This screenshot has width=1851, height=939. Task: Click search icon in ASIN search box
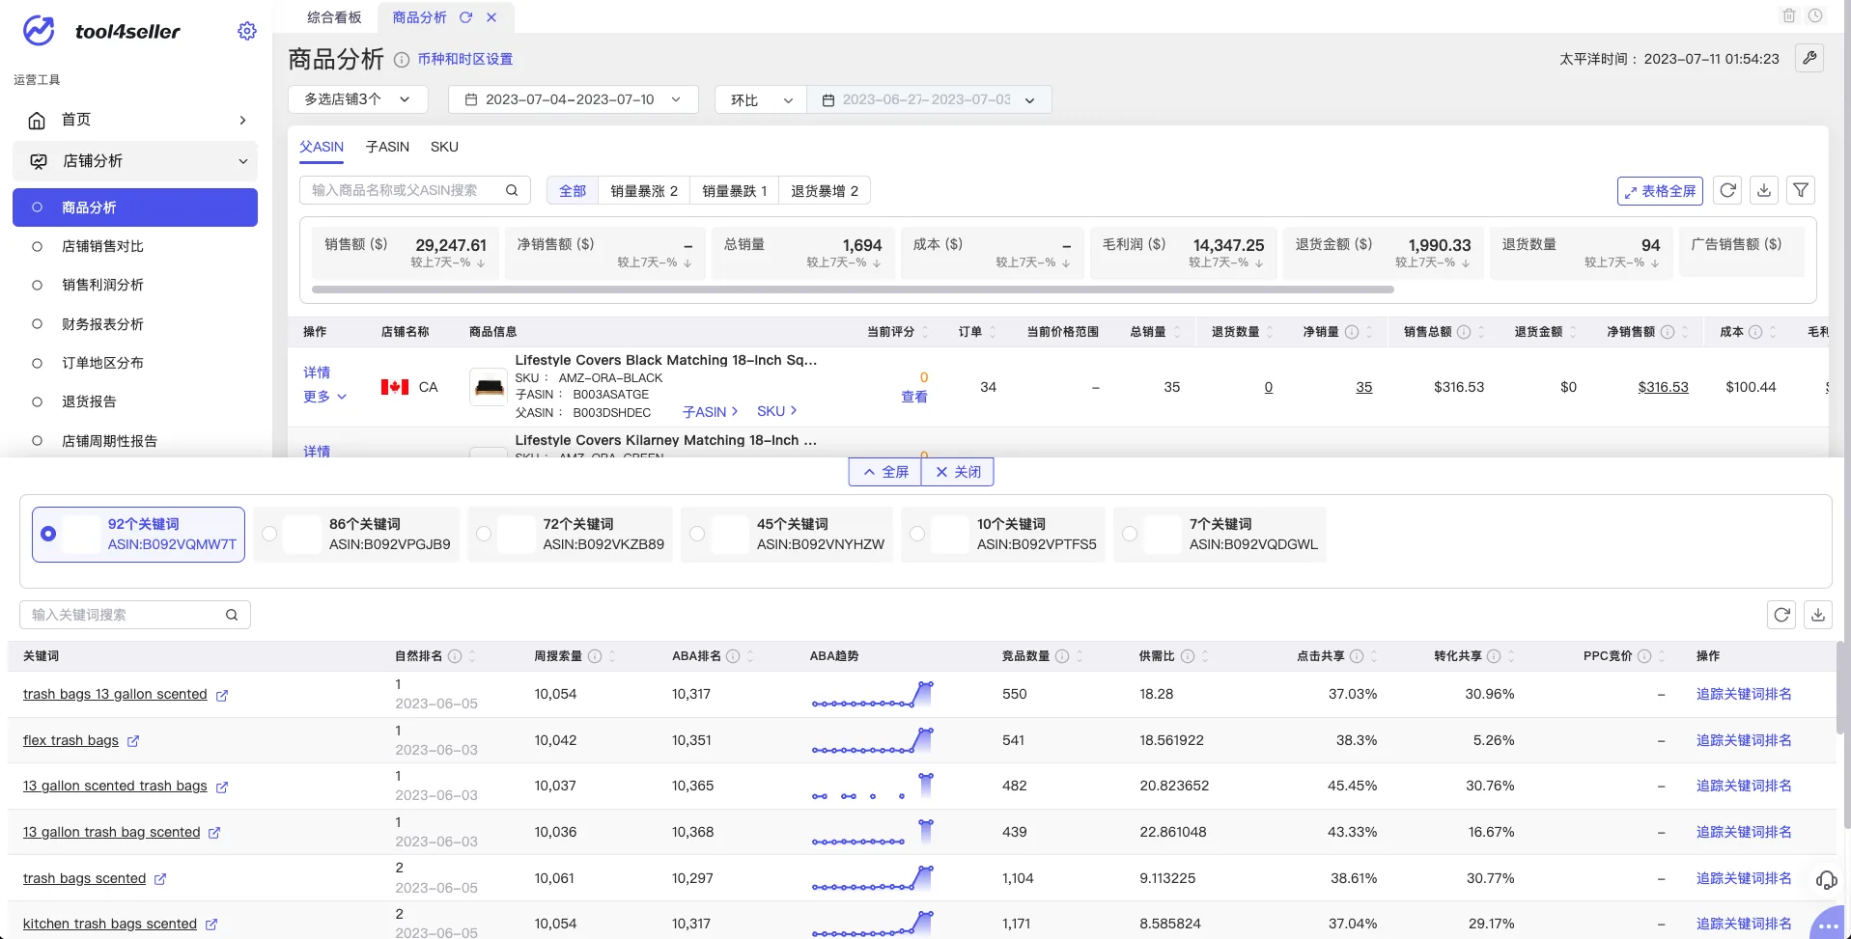[512, 190]
